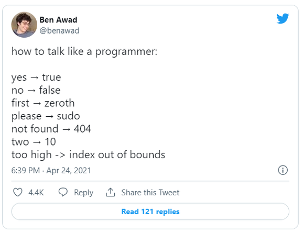305x233 pixels.
Task: Open the 6:39 PM timestamp link
Action: click(26, 170)
